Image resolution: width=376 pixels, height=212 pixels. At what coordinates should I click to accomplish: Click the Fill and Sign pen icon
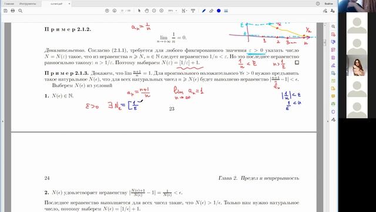pos(325,11)
